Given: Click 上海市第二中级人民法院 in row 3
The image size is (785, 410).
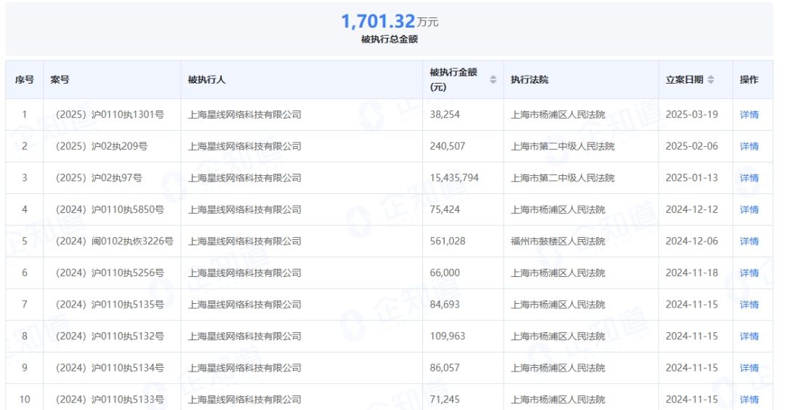Looking at the screenshot, I should (x=563, y=177).
